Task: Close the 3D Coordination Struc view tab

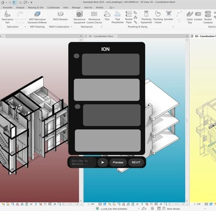Action: click(x=187, y=36)
